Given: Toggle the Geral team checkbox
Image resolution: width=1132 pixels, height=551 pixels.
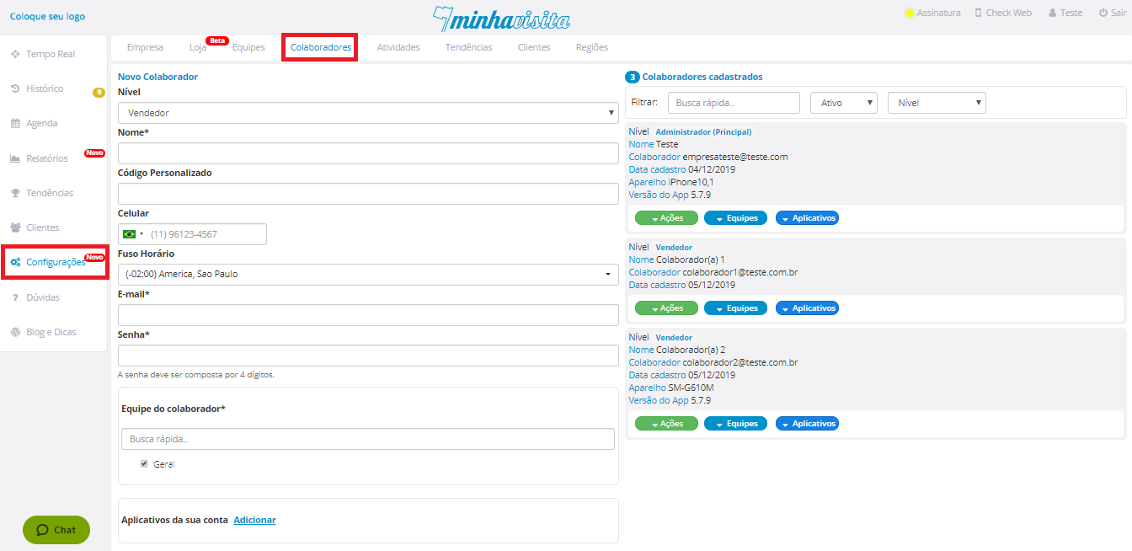Looking at the screenshot, I should pos(144,463).
